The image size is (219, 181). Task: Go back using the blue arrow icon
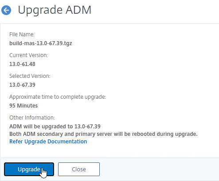[6, 10]
